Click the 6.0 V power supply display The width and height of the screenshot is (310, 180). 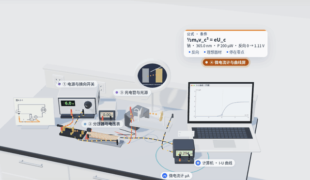[x=68, y=103]
